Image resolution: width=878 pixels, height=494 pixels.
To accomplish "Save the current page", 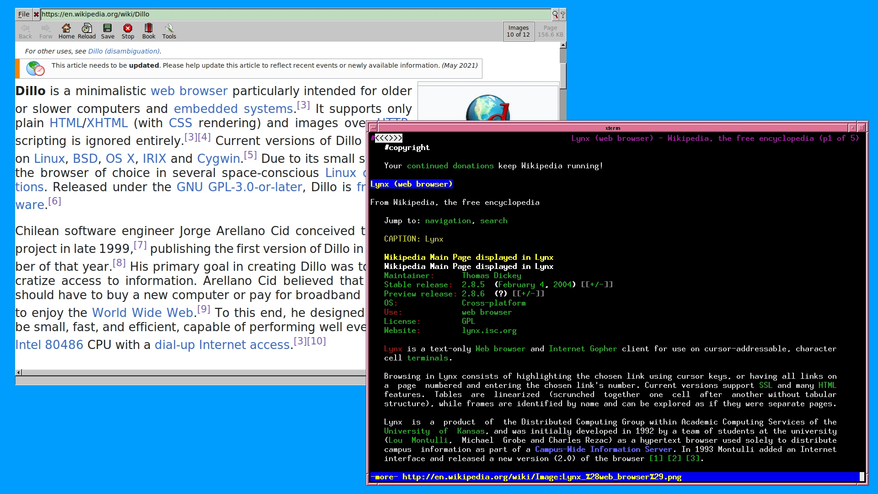I will click(x=107, y=32).
